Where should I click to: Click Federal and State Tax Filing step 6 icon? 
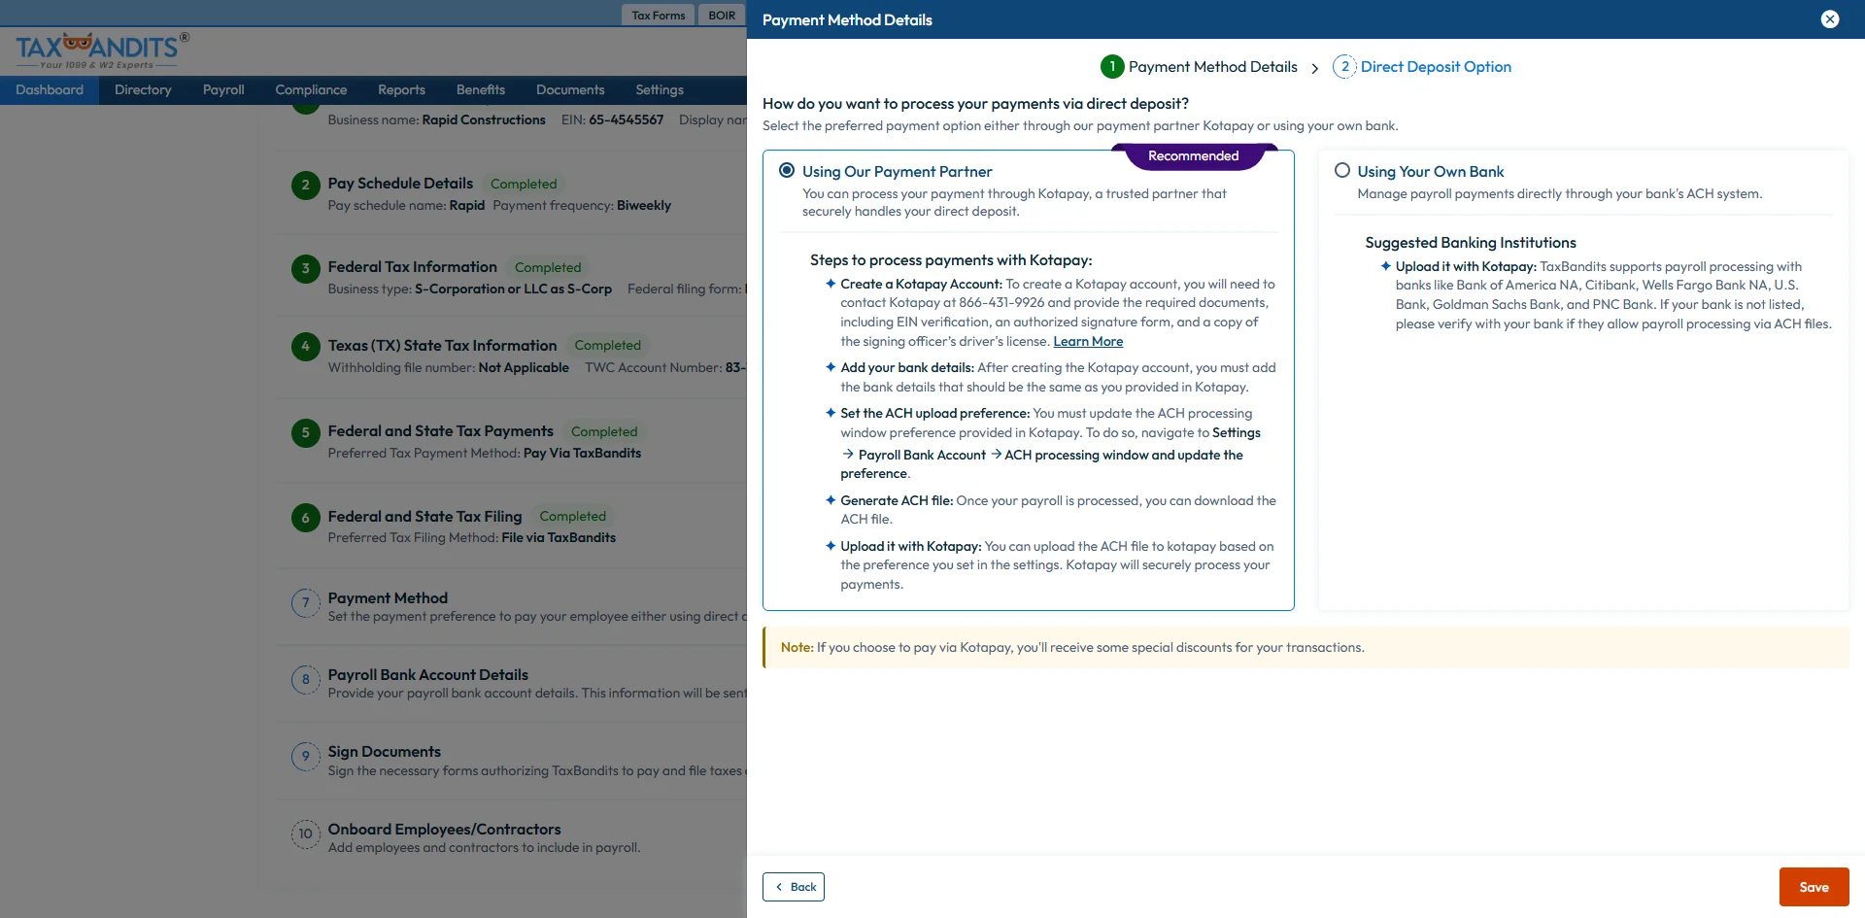[x=305, y=518]
